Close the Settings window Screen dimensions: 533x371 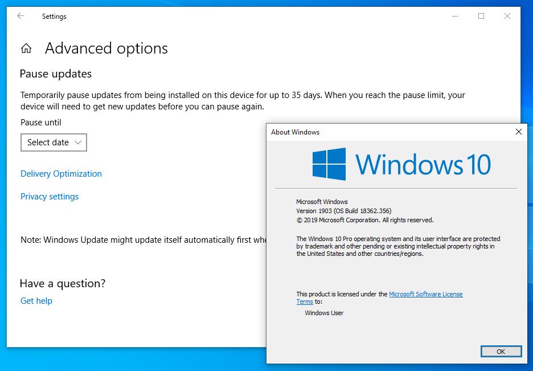[507, 16]
